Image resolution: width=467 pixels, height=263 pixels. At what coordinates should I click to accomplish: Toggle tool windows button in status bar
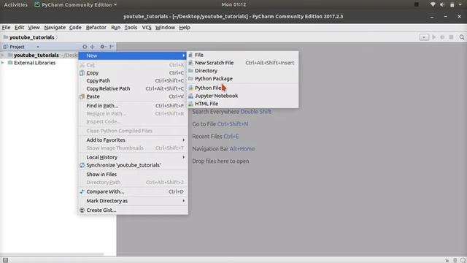point(5,260)
